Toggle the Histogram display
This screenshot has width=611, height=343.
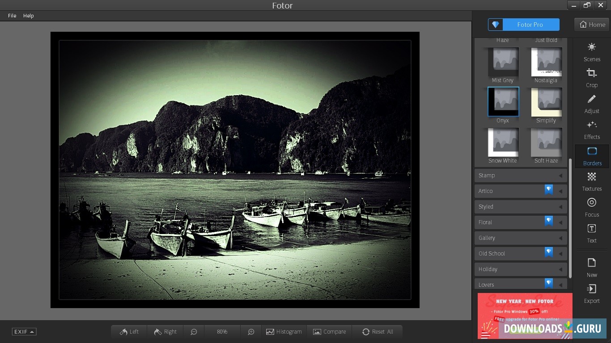coord(284,331)
